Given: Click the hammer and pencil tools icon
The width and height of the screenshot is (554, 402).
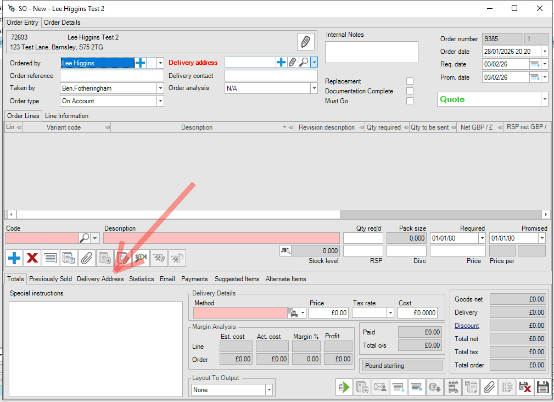Looking at the screenshot, I should tap(159, 258).
